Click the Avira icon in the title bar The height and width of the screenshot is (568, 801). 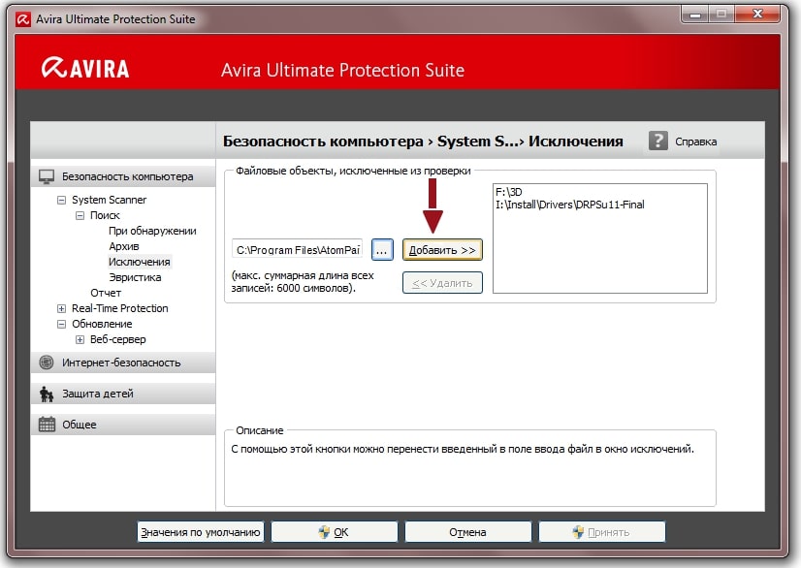[23, 19]
